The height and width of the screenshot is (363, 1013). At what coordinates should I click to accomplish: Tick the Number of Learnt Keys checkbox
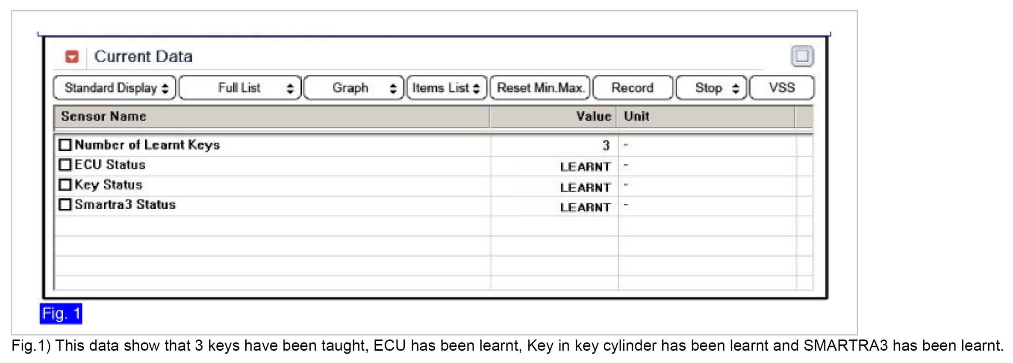65,145
